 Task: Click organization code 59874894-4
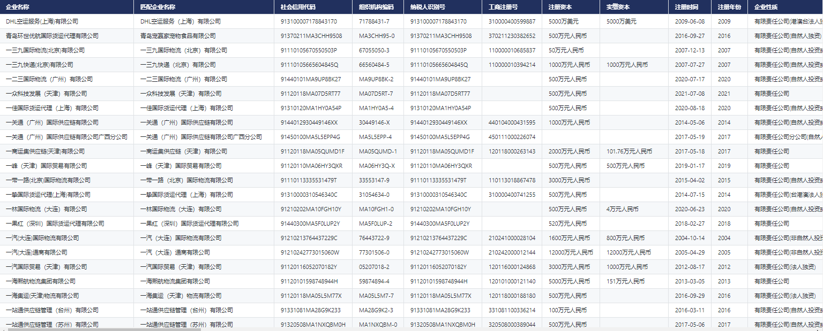[x=374, y=281]
